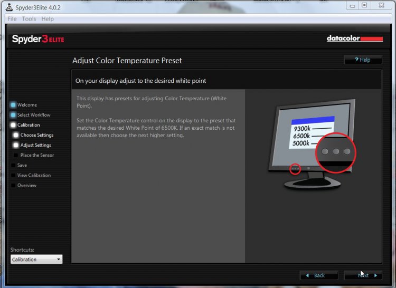The width and height of the screenshot is (396, 288).
Task: Close the Spyder3Elite window
Action: pyautogui.click(x=381, y=5)
